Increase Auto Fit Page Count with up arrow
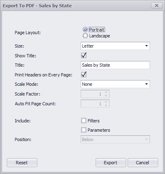Screen dimensions: 165x174 [x=106, y=102]
